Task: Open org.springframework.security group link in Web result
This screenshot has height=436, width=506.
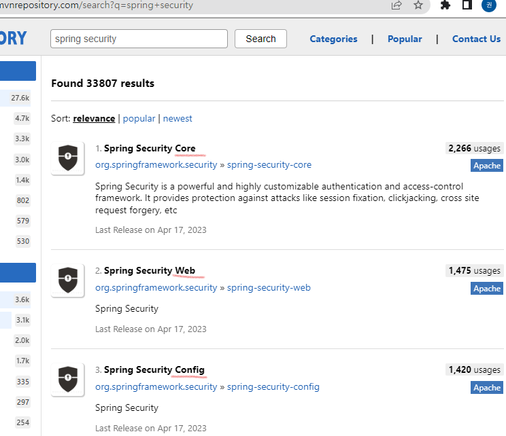Action: point(156,287)
